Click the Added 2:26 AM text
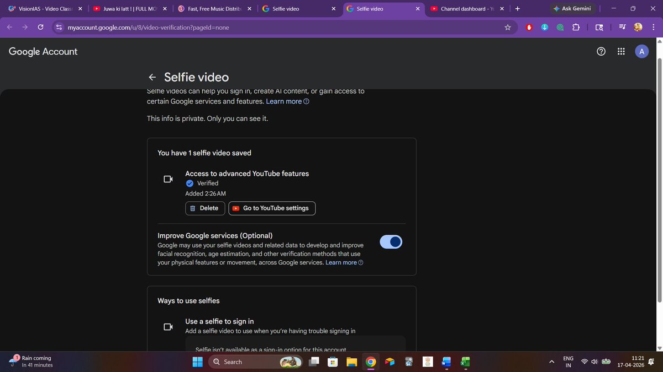 [206, 193]
